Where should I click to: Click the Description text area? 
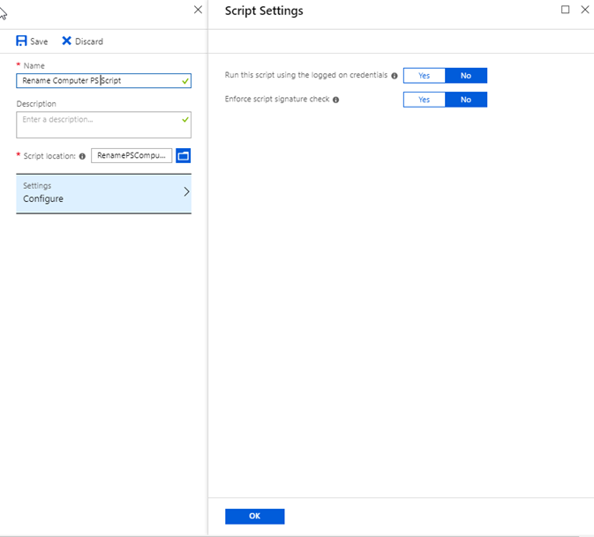pyautogui.click(x=104, y=125)
